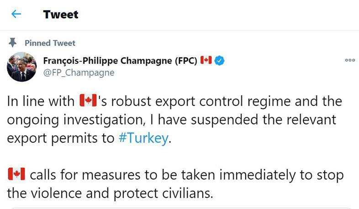The height and width of the screenshot is (209, 359).
Task: Click the Canada flag before "'s robust export"
Action: pyautogui.click(x=87, y=101)
